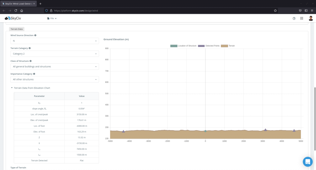Reload the page in browser
Screen dimensions: 316x170
16,11
